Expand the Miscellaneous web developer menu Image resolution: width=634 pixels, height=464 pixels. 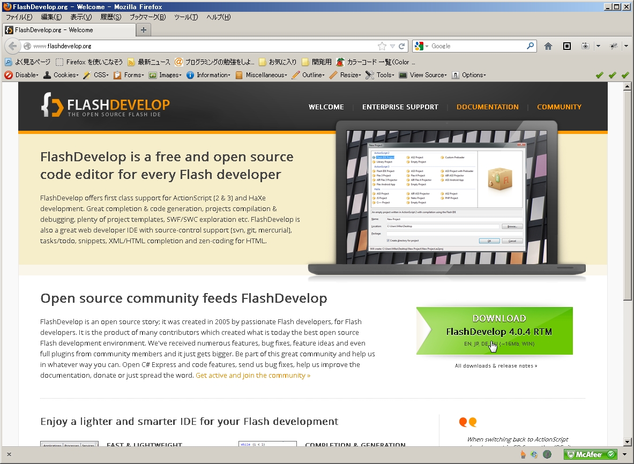point(261,75)
